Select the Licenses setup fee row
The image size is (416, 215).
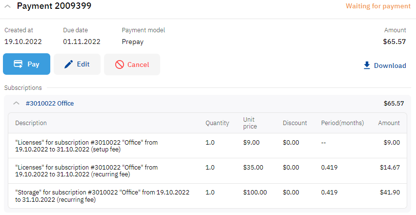(208, 146)
